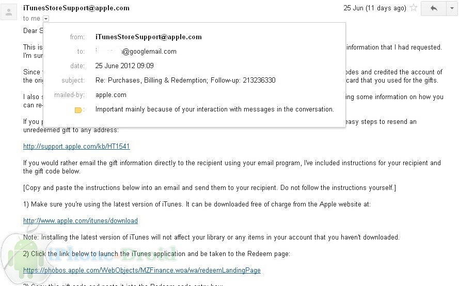Follow the phobos.apple.com redeemLandingPage link
The width and height of the screenshot is (459, 286).
142,271
